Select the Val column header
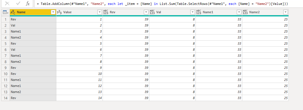Screen dimensions: 303x110 pyautogui.click(x=172, y=12)
